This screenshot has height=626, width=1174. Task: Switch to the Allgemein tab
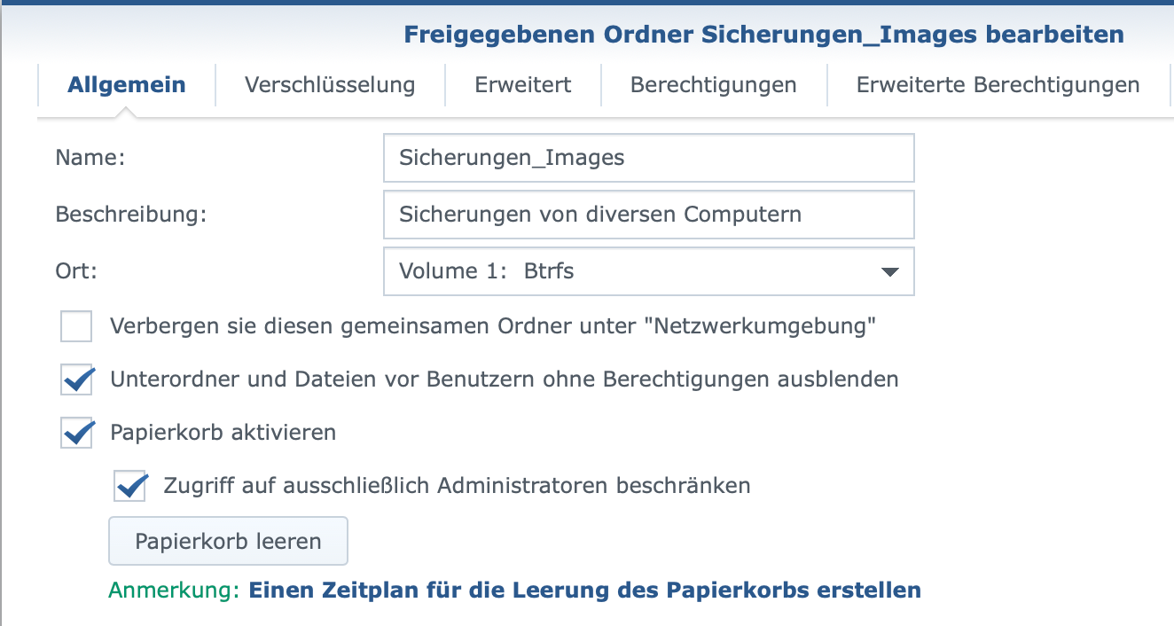click(127, 85)
